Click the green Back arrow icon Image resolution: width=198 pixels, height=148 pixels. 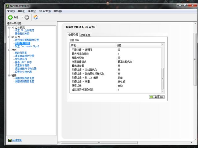[x=10, y=17]
